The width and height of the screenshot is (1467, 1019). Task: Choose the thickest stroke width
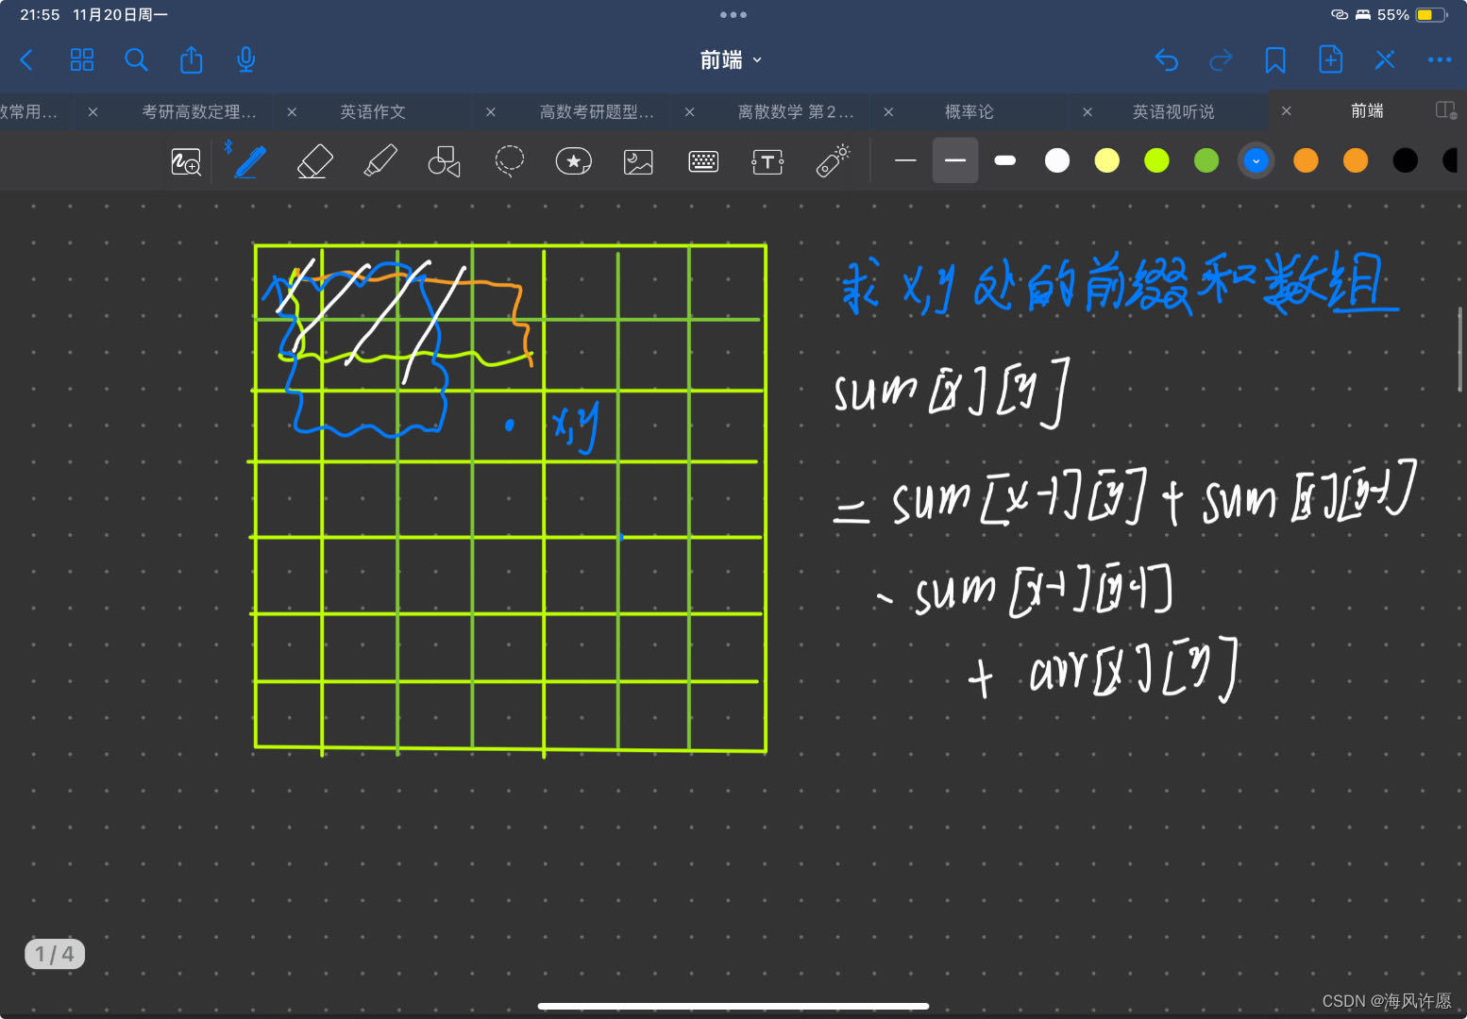[1005, 161]
